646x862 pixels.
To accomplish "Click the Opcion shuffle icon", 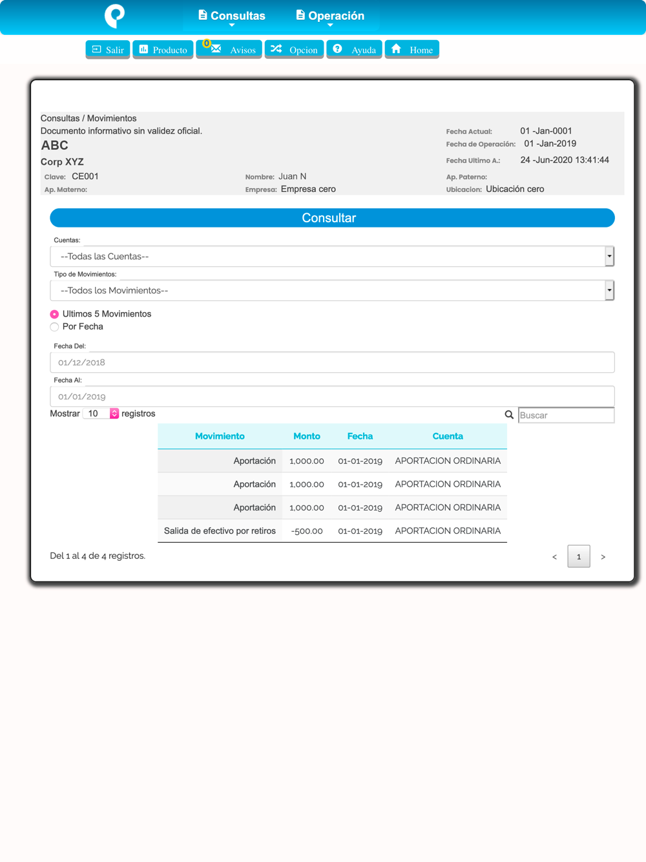I will pyautogui.click(x=276, y=49).
